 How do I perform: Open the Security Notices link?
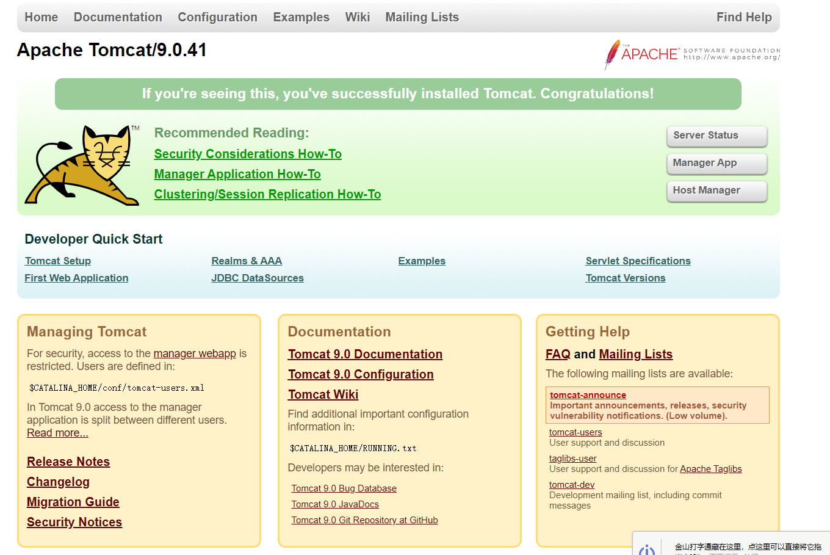pyautogui.click(x=74, y=522)
